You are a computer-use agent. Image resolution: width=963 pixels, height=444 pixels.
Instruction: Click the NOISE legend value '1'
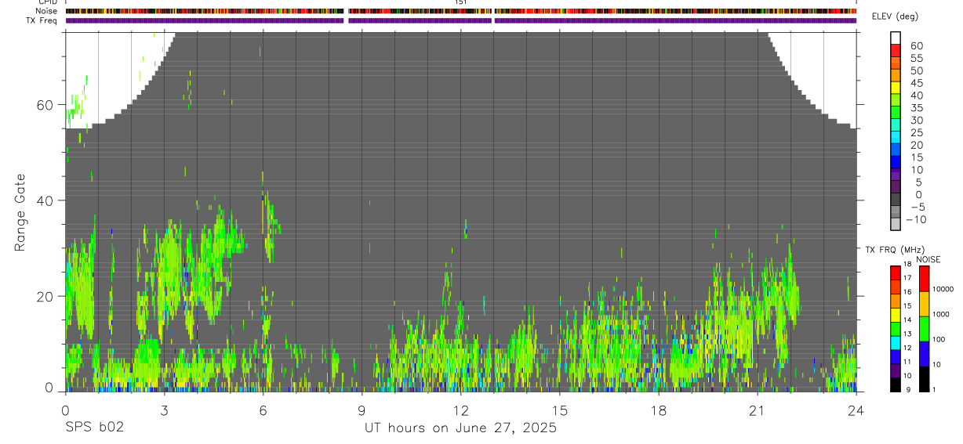click(x=934, y=389)
